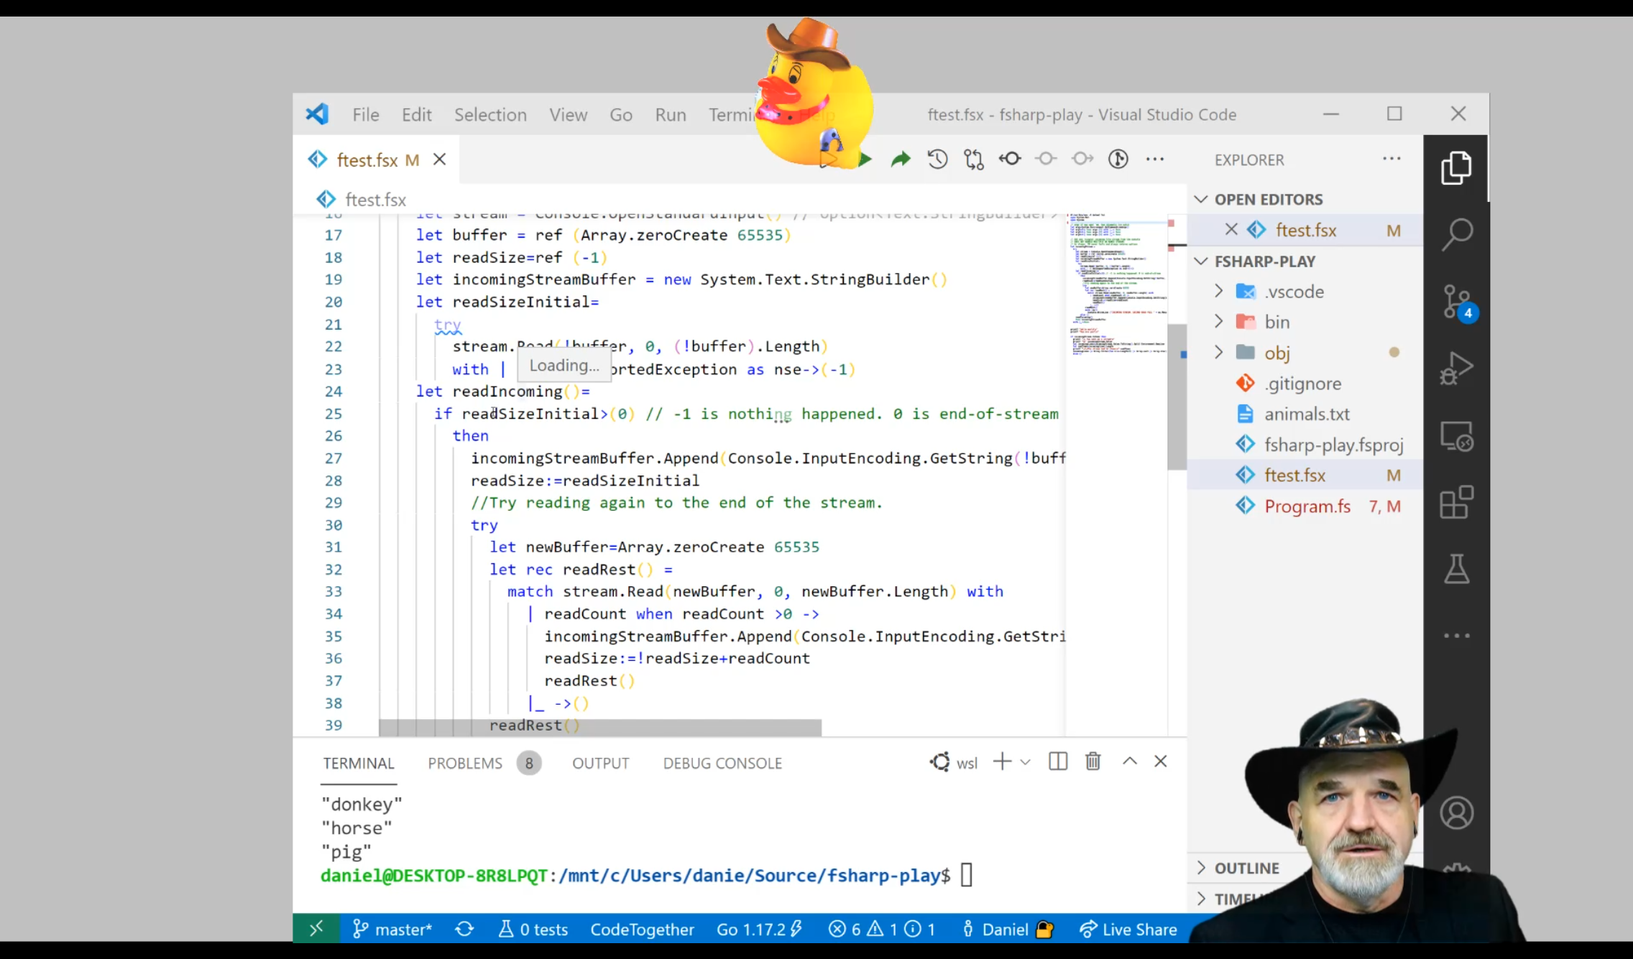Add a new terminal with plus icon
This screenshot has width=1633, height=959.
[1002, 761]
